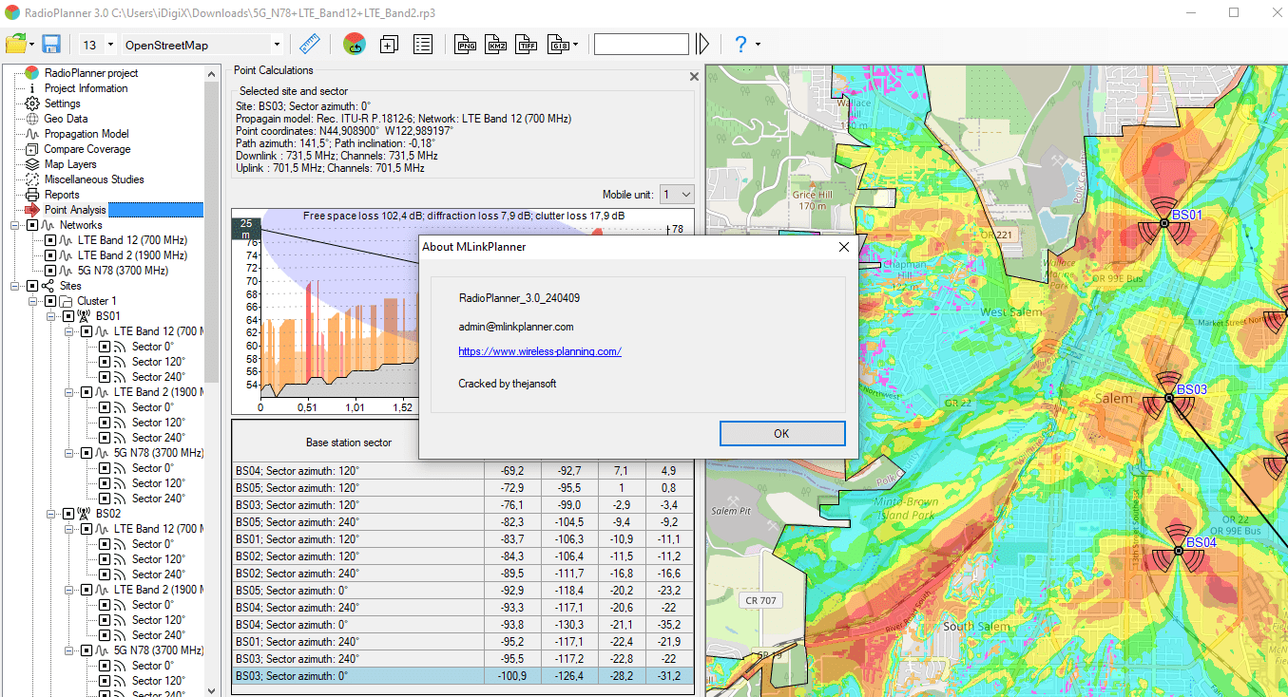Export the map as TIFF
The image size is (1288, 697).
[x=527, y=44]
